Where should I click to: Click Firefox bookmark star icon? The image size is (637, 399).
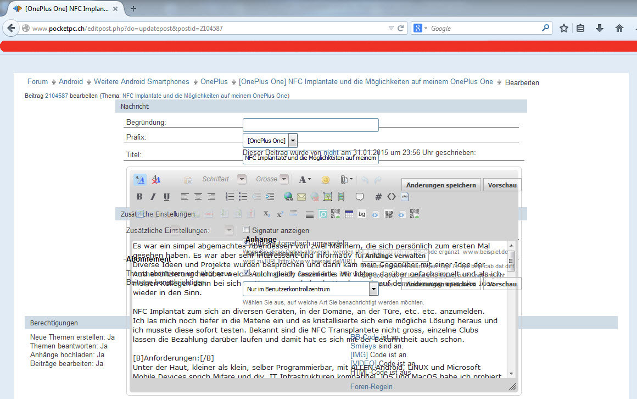pyautogui.click(x=563, y=28)
